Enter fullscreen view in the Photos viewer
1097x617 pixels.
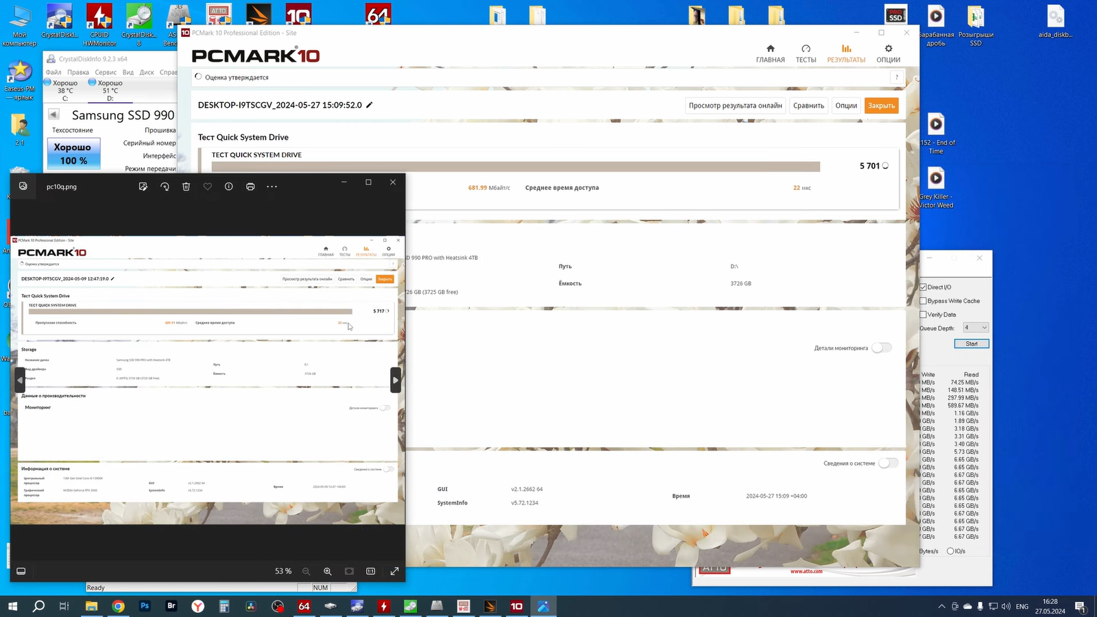coord(394,571)
